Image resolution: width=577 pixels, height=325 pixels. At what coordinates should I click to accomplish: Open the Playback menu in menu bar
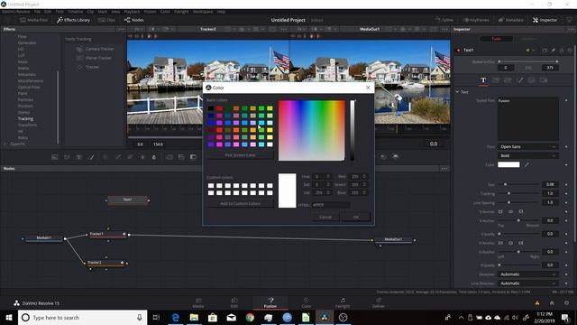click(x=132, y=12)
